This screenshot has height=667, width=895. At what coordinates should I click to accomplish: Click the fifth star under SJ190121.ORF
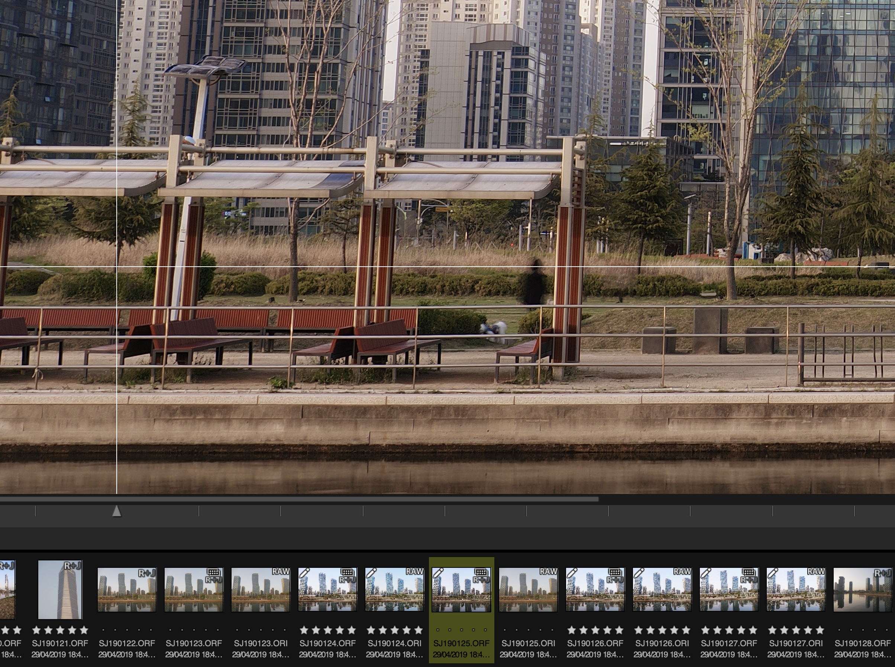[x=84, y=630]
